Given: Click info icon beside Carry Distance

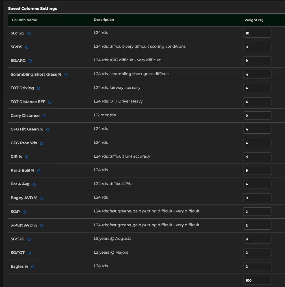Looking at the screenshot, I should tap(44, 116).
